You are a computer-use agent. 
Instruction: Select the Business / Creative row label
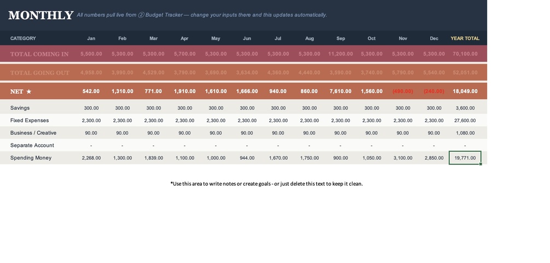(33, 133)
